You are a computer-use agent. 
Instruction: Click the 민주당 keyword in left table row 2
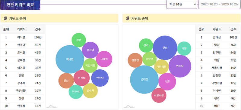[21, 45]
